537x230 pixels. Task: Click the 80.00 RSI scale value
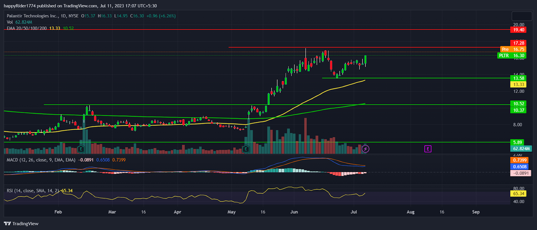(519, 188)
